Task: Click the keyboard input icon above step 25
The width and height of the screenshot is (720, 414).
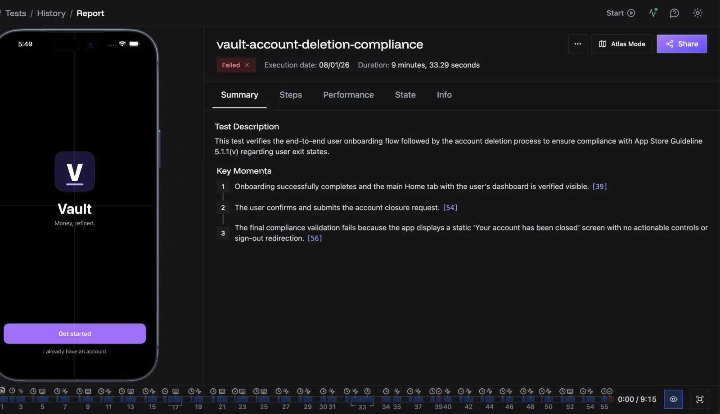Action: (264, 392)
